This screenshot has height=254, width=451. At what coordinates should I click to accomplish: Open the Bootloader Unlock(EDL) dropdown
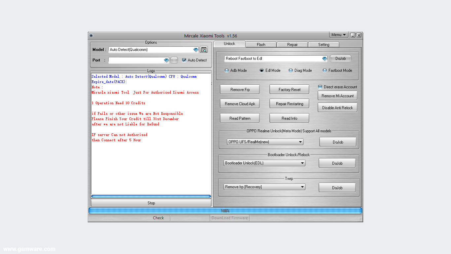click(302, 163)
